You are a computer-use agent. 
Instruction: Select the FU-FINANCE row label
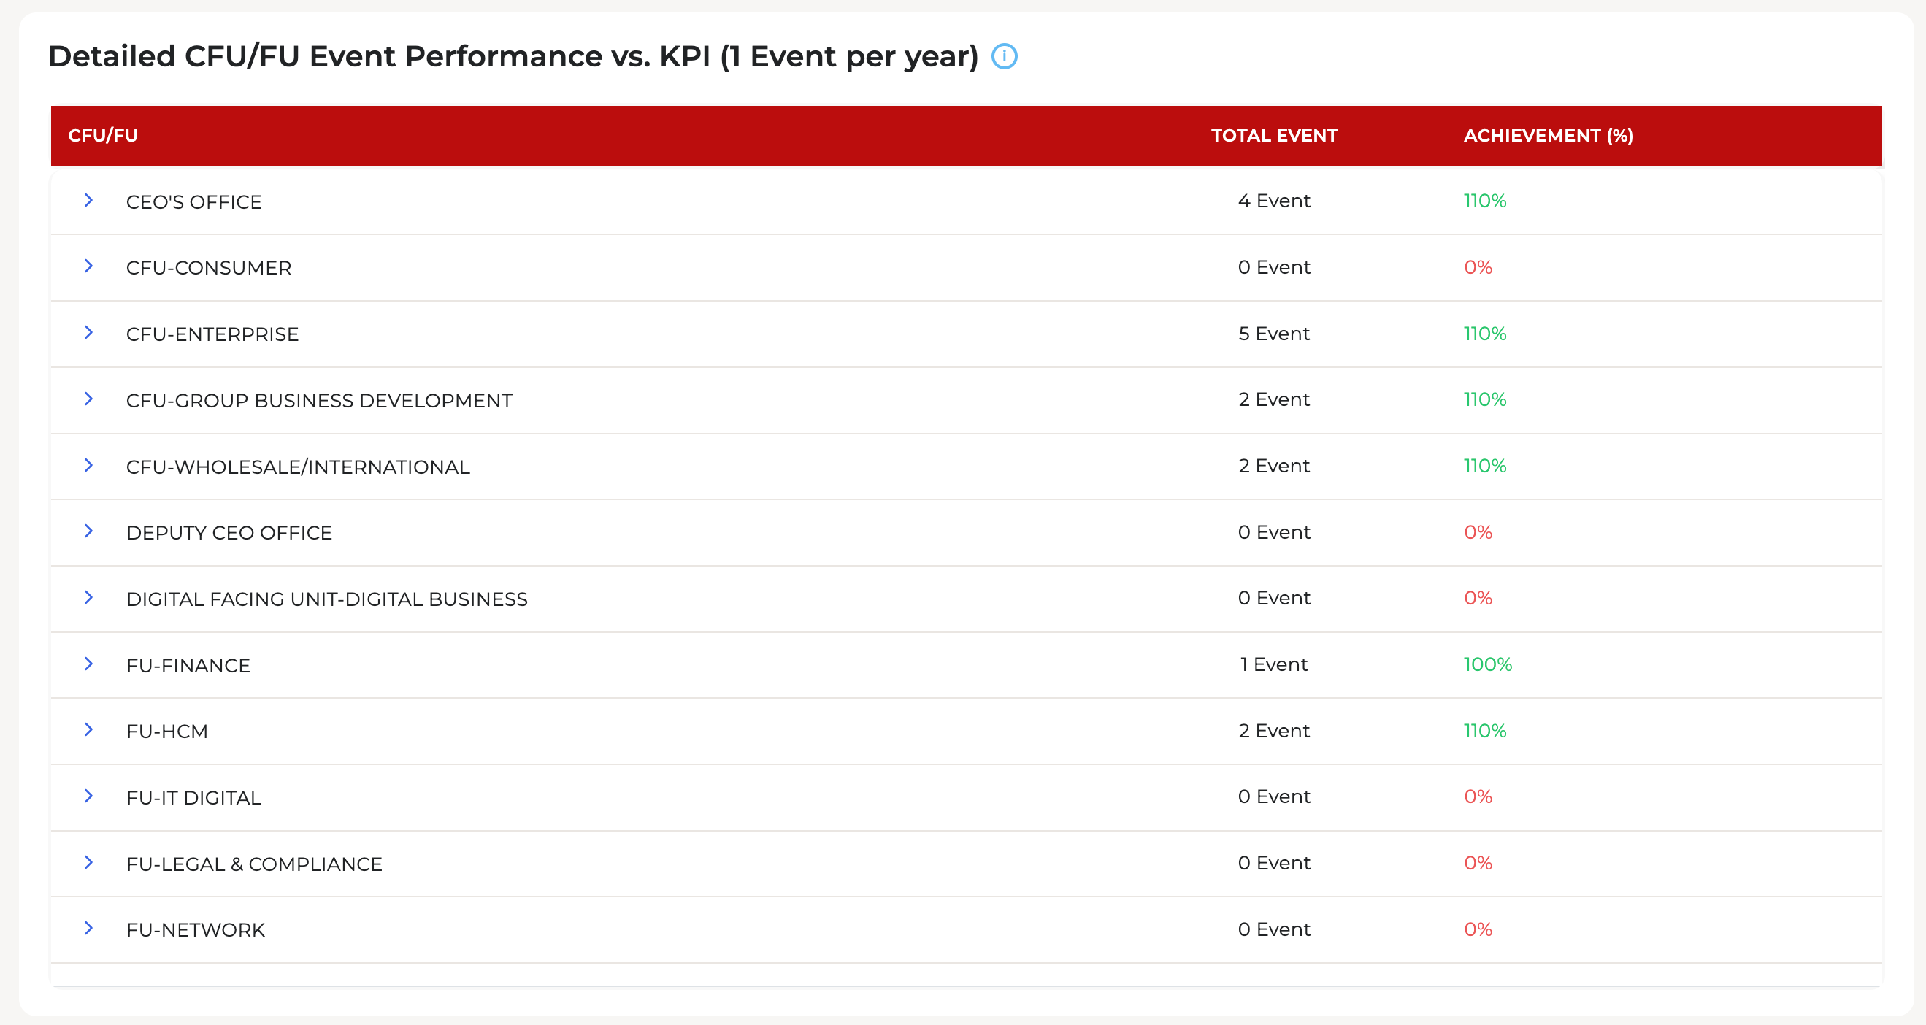pos(188,665)
